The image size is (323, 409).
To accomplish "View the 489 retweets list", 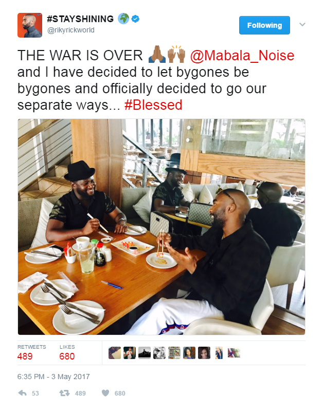I will click(x=31, y=352).
